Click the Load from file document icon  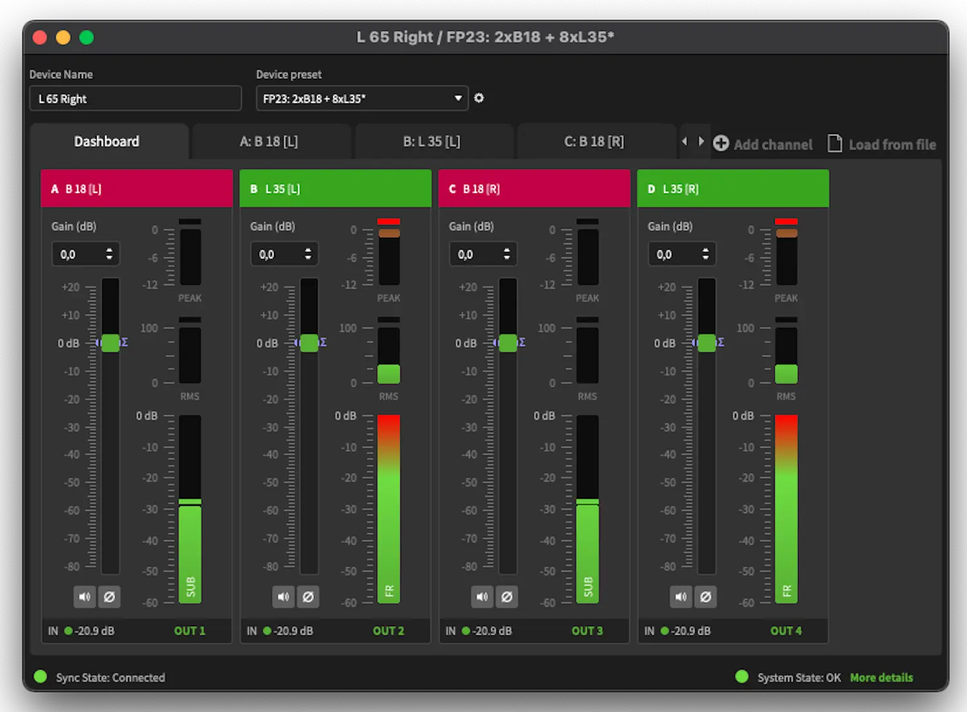(x=835, y=144)
